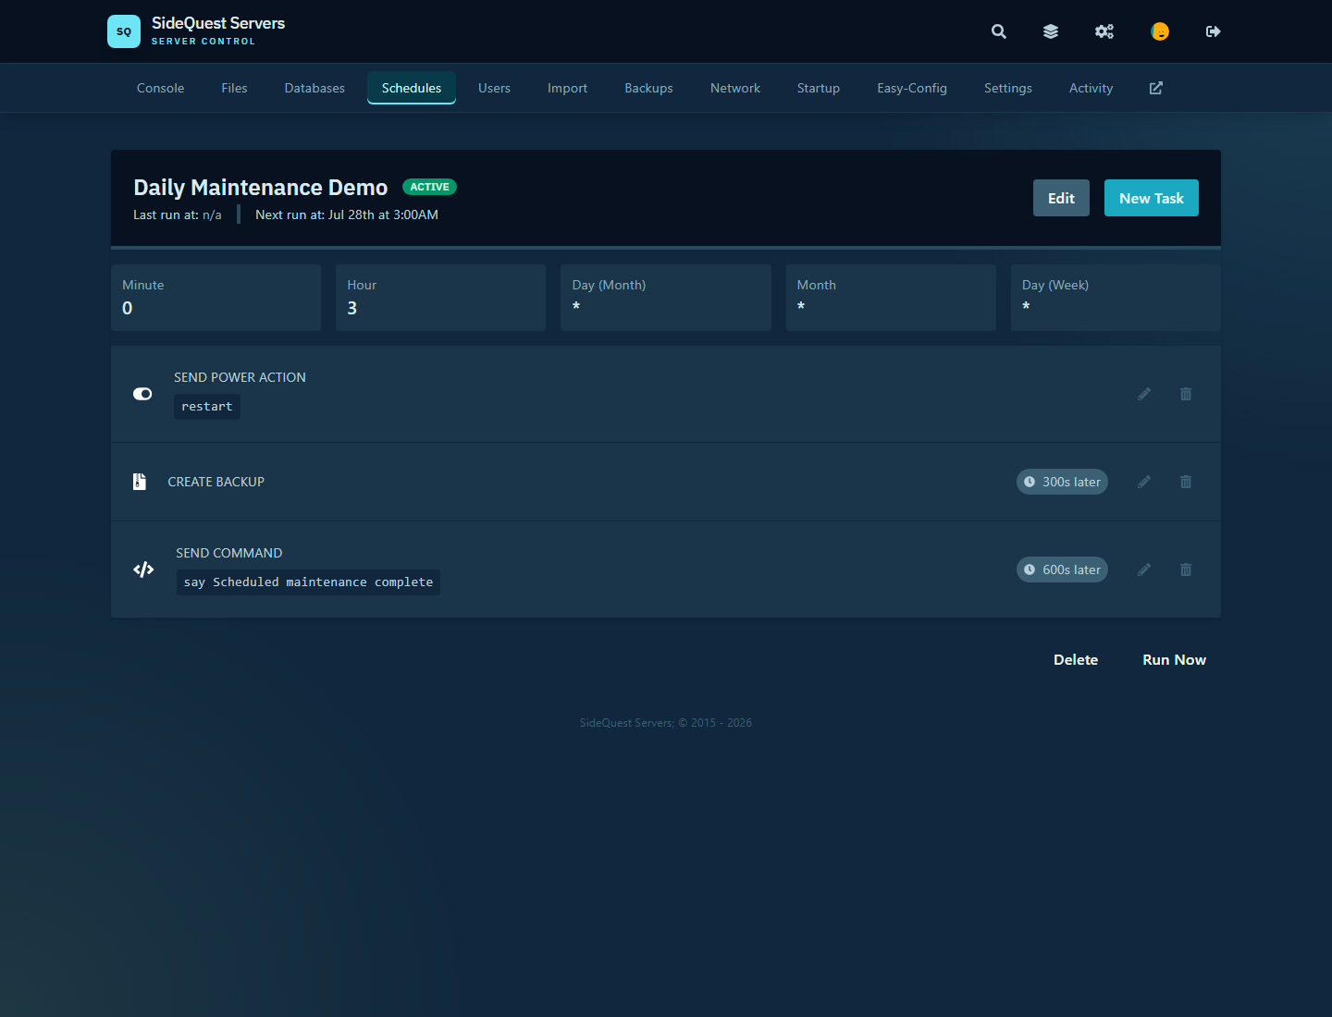The image size is (1332, 1017).
Task: Open the Easy-Config tab
Action: [x=912, y=88]
